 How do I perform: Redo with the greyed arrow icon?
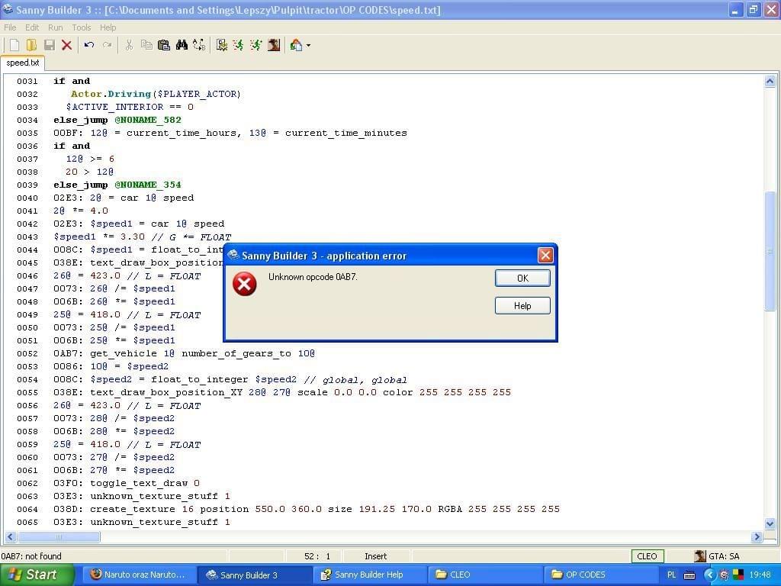(x=107, y=45)
